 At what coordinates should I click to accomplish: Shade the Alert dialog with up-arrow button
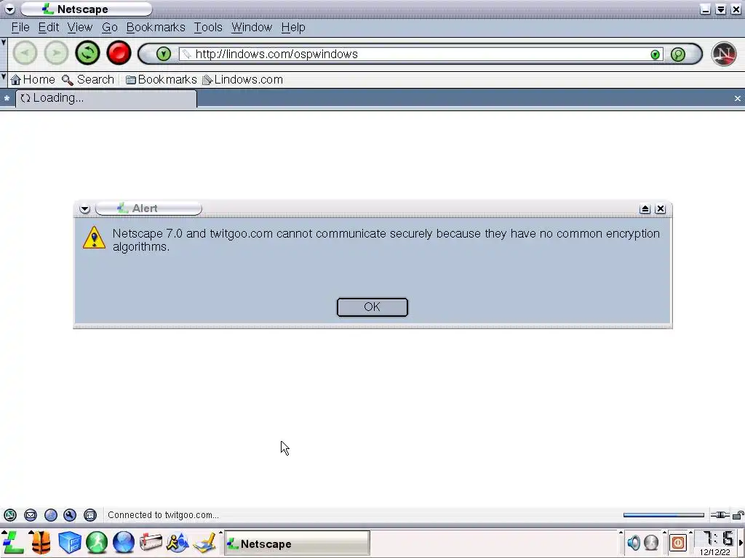pyautogui.click(x=645, y=209)
